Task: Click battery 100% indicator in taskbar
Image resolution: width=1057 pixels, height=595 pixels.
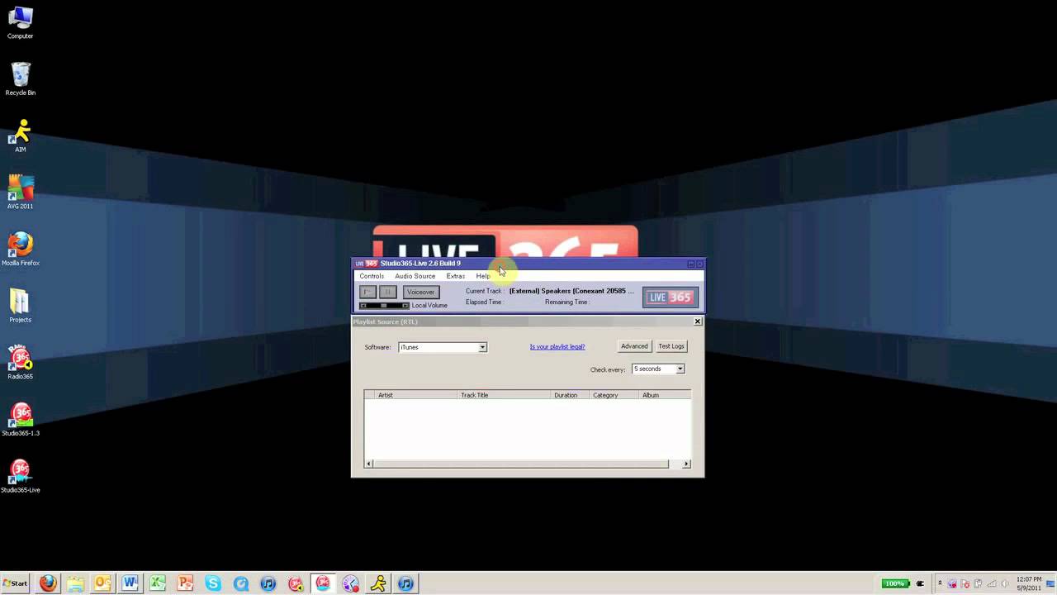Action: 895,583
